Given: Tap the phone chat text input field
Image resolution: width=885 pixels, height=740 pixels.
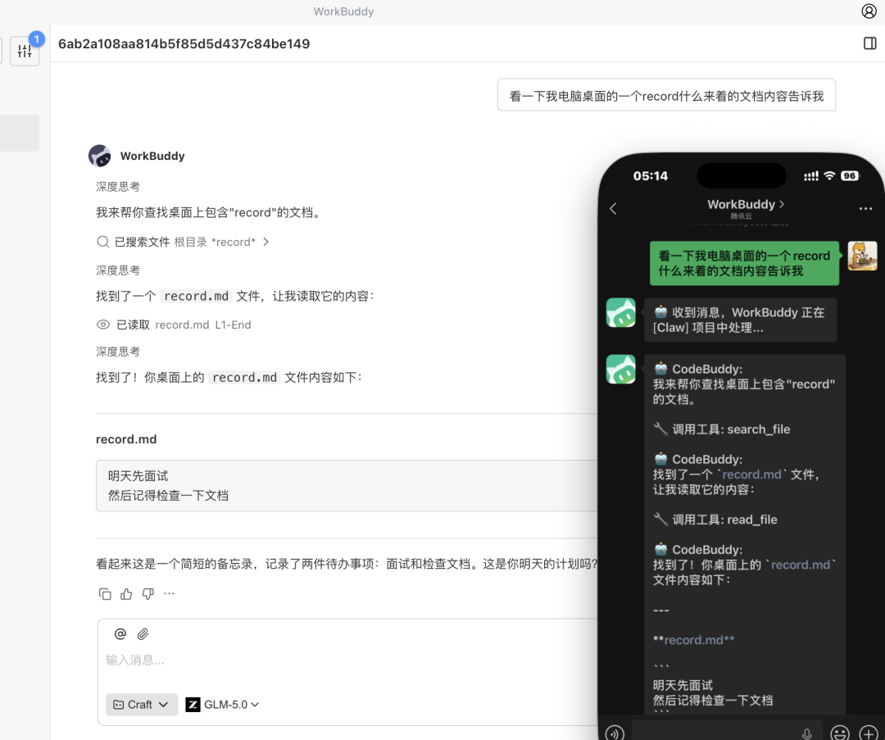Looking at the screenshot, I should click(x=726, y=732).
